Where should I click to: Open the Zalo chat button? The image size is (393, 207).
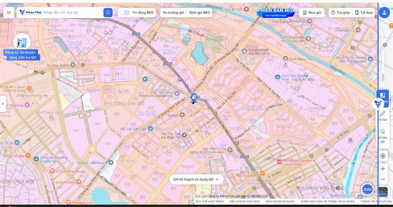(367, 189)
